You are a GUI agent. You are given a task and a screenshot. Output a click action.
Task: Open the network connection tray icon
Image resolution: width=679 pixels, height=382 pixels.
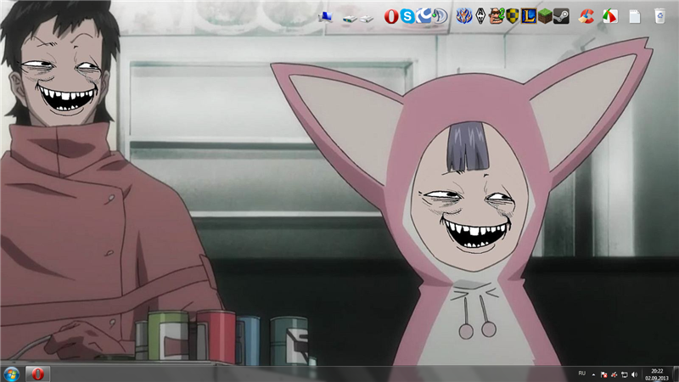pyautogui.click(x=624, y=374)
